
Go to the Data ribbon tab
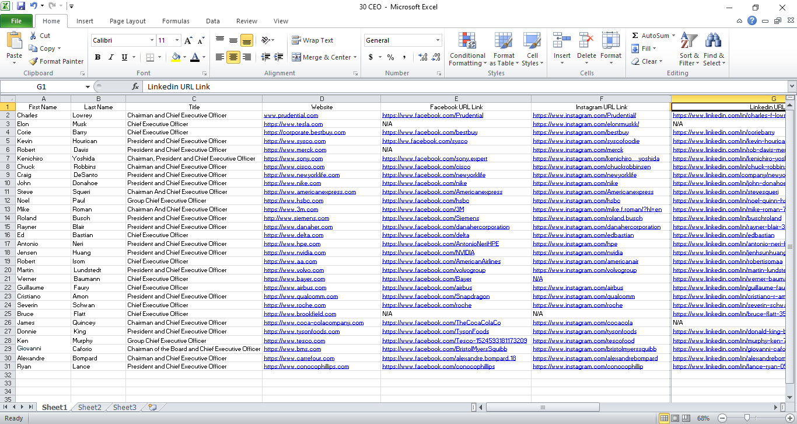[x=213, y=21]
